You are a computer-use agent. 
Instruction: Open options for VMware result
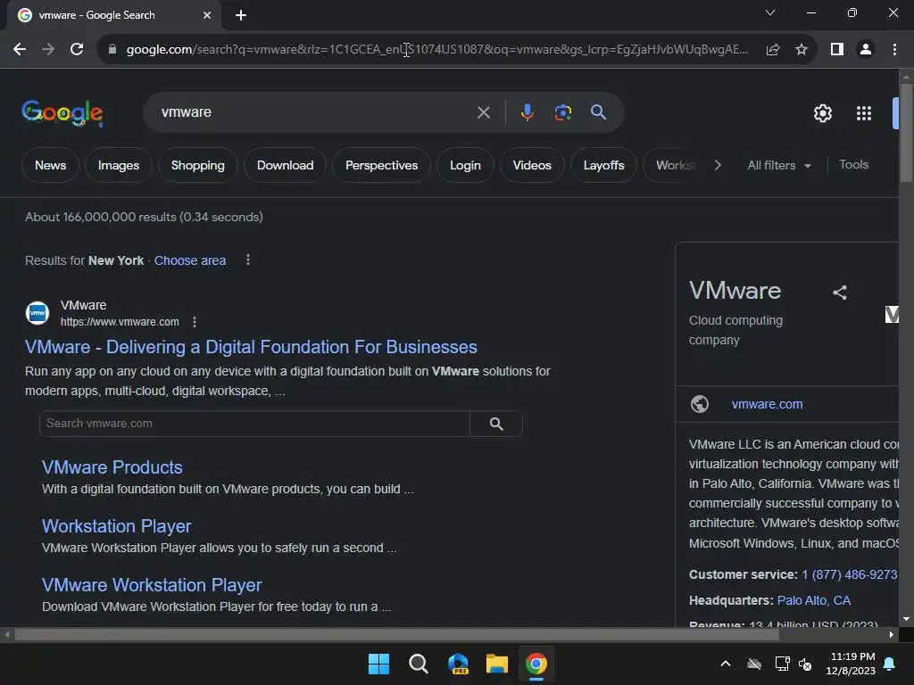(x=195, y=322)
